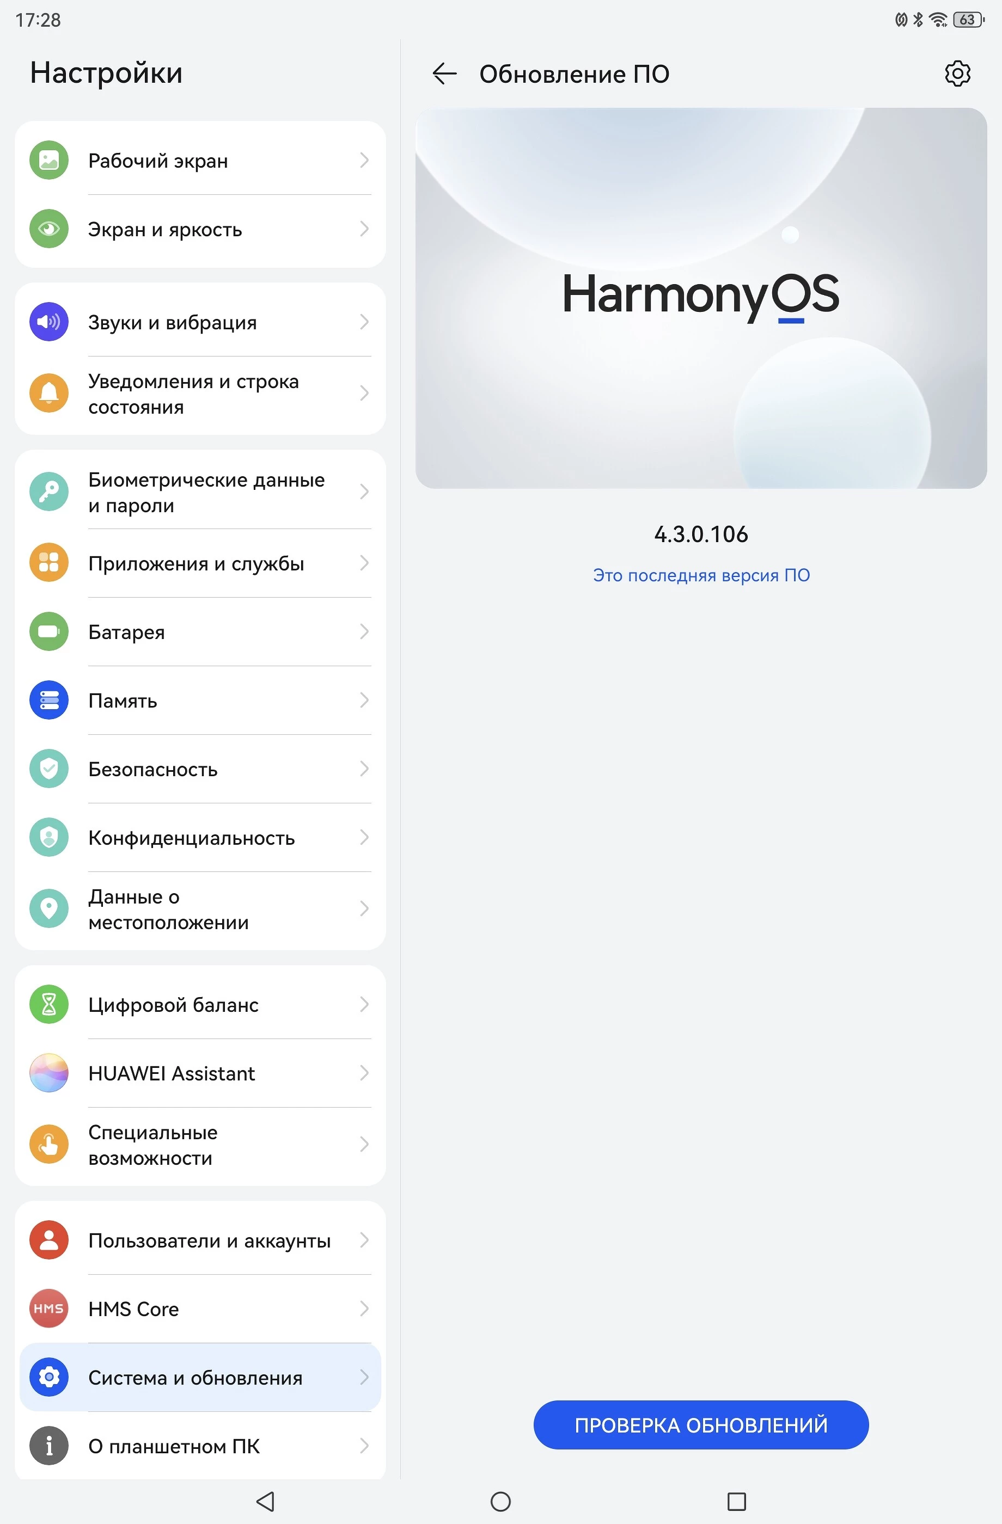Click ПРОВЕРКА ОБНОВЛЕНИЙ button
Image resolution: width=1002 pixels, height=1524 pixels.
pos(701,1425)
